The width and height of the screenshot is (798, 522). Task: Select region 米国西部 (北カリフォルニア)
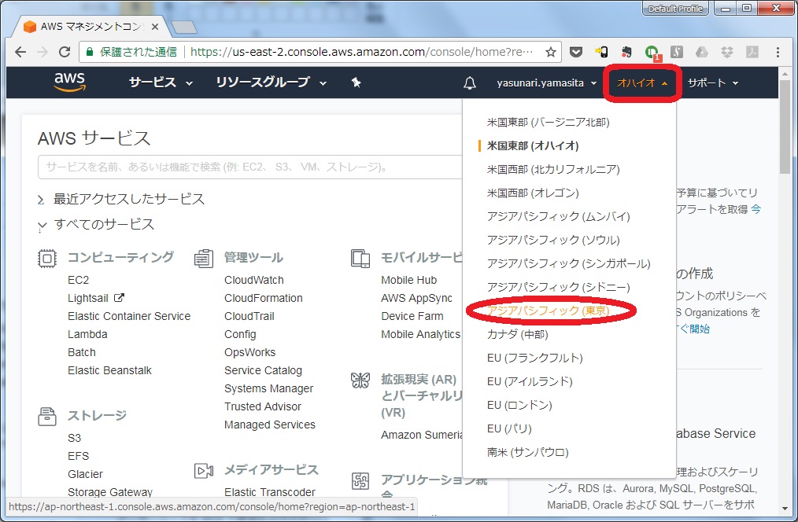553,169
